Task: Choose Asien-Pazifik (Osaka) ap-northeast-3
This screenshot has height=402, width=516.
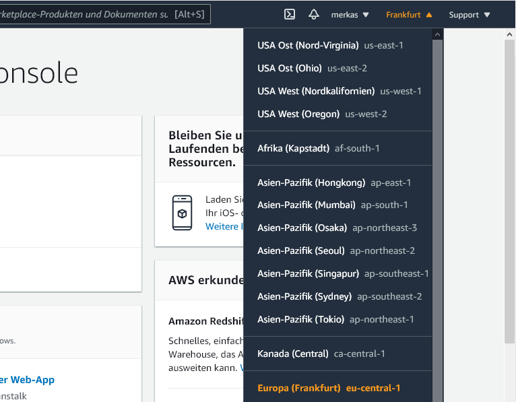Action: (x=337, y=228)
